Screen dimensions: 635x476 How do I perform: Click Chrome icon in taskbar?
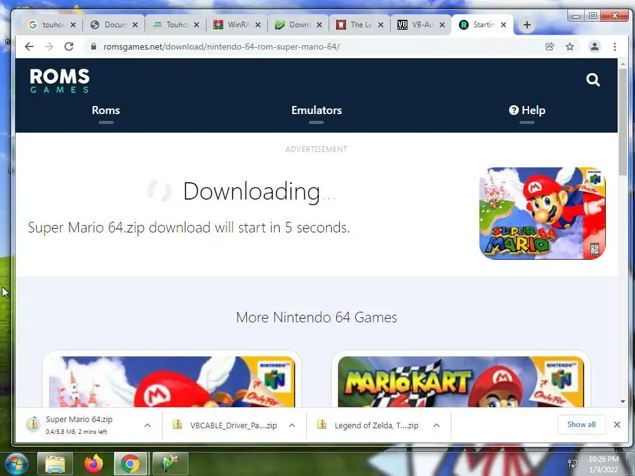tap(130, 464)
